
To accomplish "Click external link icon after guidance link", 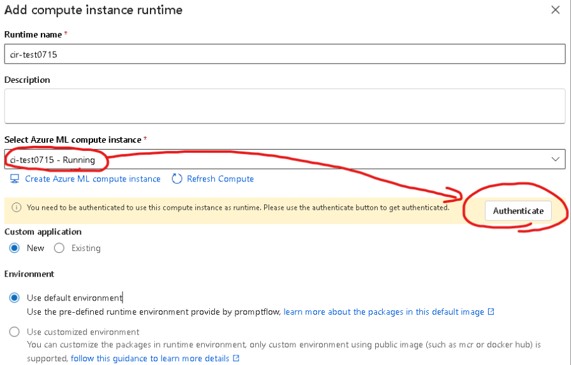I will pos(236,359).
